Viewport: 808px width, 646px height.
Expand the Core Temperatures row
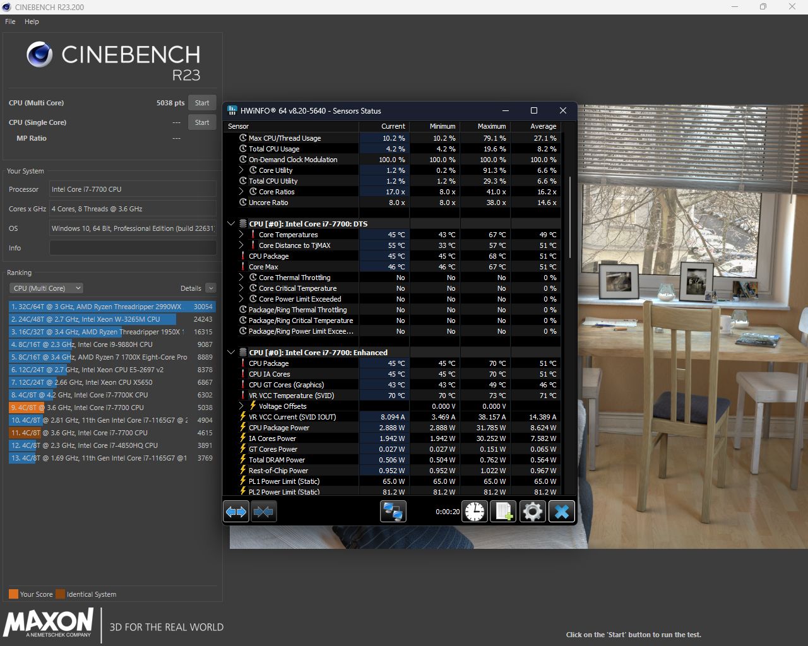pos(241,235)
